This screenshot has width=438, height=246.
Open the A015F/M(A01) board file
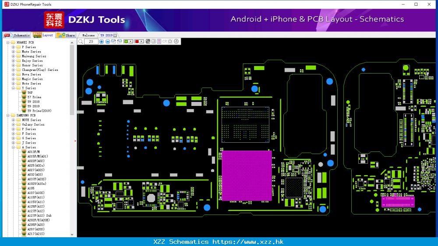tap(37, 156)
